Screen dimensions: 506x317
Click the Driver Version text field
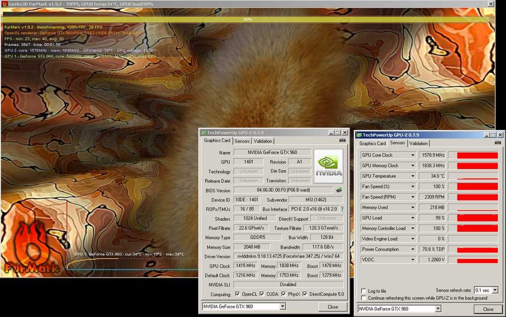click(x=288, y=257)
